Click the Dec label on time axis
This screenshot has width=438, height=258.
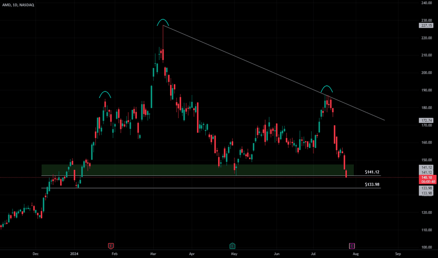(35, 254)
